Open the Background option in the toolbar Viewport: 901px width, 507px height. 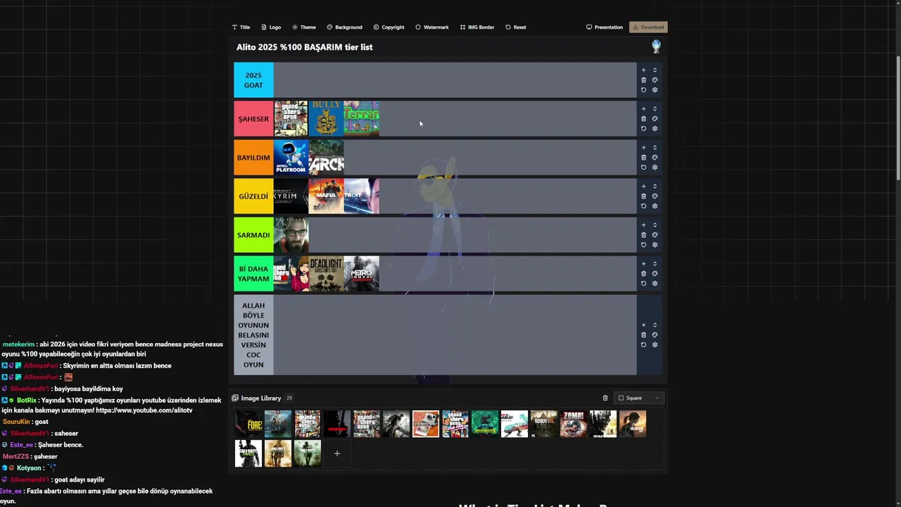click(x=344, y=27)
